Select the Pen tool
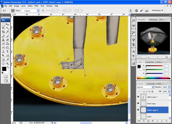The height and width of the screenshot is (124, 172). pos(3,51)
